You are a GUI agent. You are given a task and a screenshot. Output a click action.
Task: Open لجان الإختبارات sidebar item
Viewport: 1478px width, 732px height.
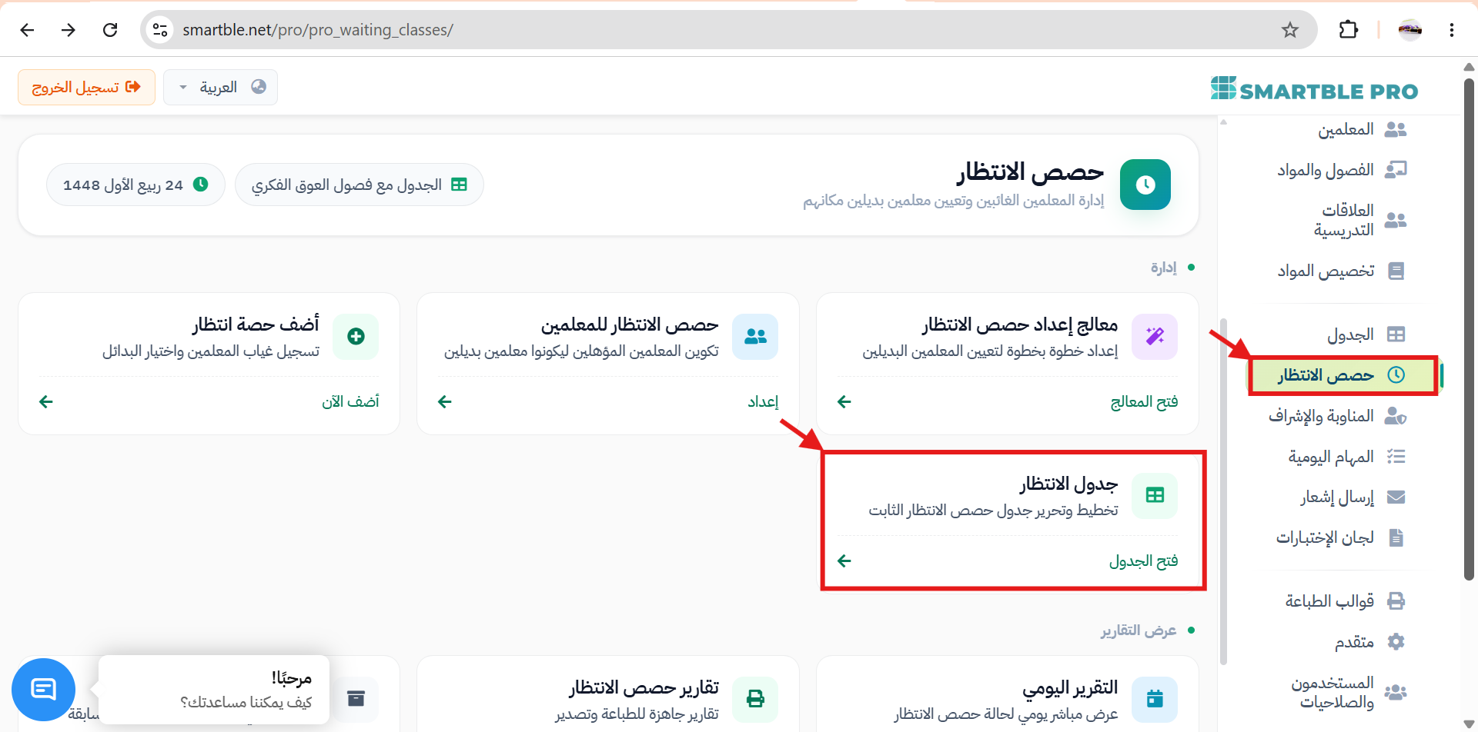pos(1341,537)
